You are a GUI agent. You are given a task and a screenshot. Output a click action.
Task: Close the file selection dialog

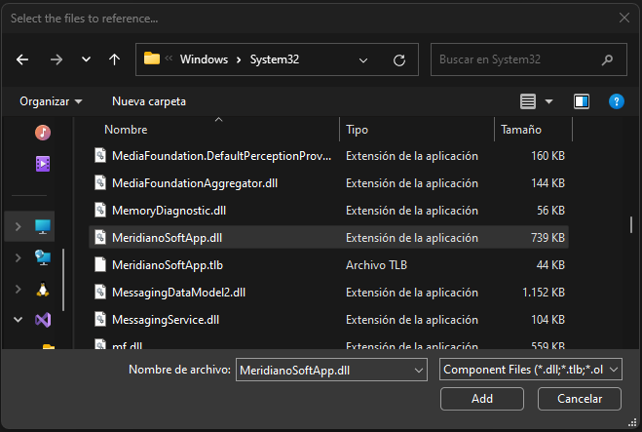(x=624, y=18)
